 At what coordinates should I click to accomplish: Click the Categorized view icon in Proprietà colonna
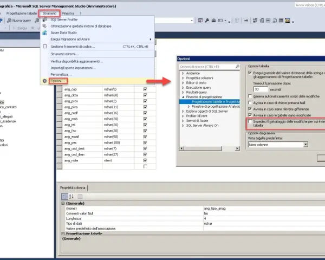[x=64, y=196]
